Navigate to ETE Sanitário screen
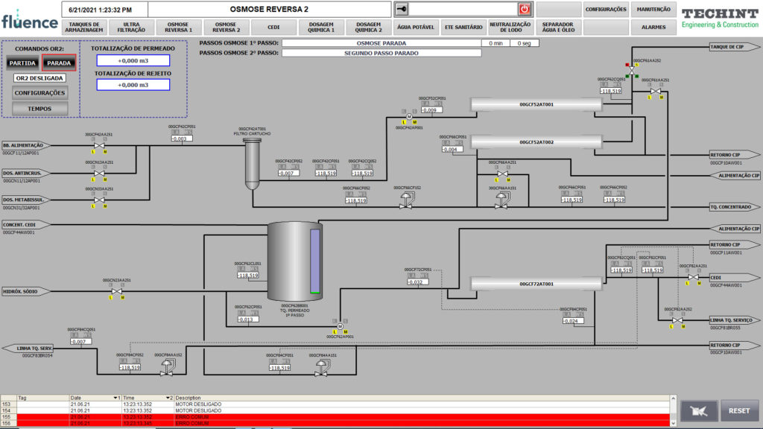This screenshot has height=429, width=763. 463,28
